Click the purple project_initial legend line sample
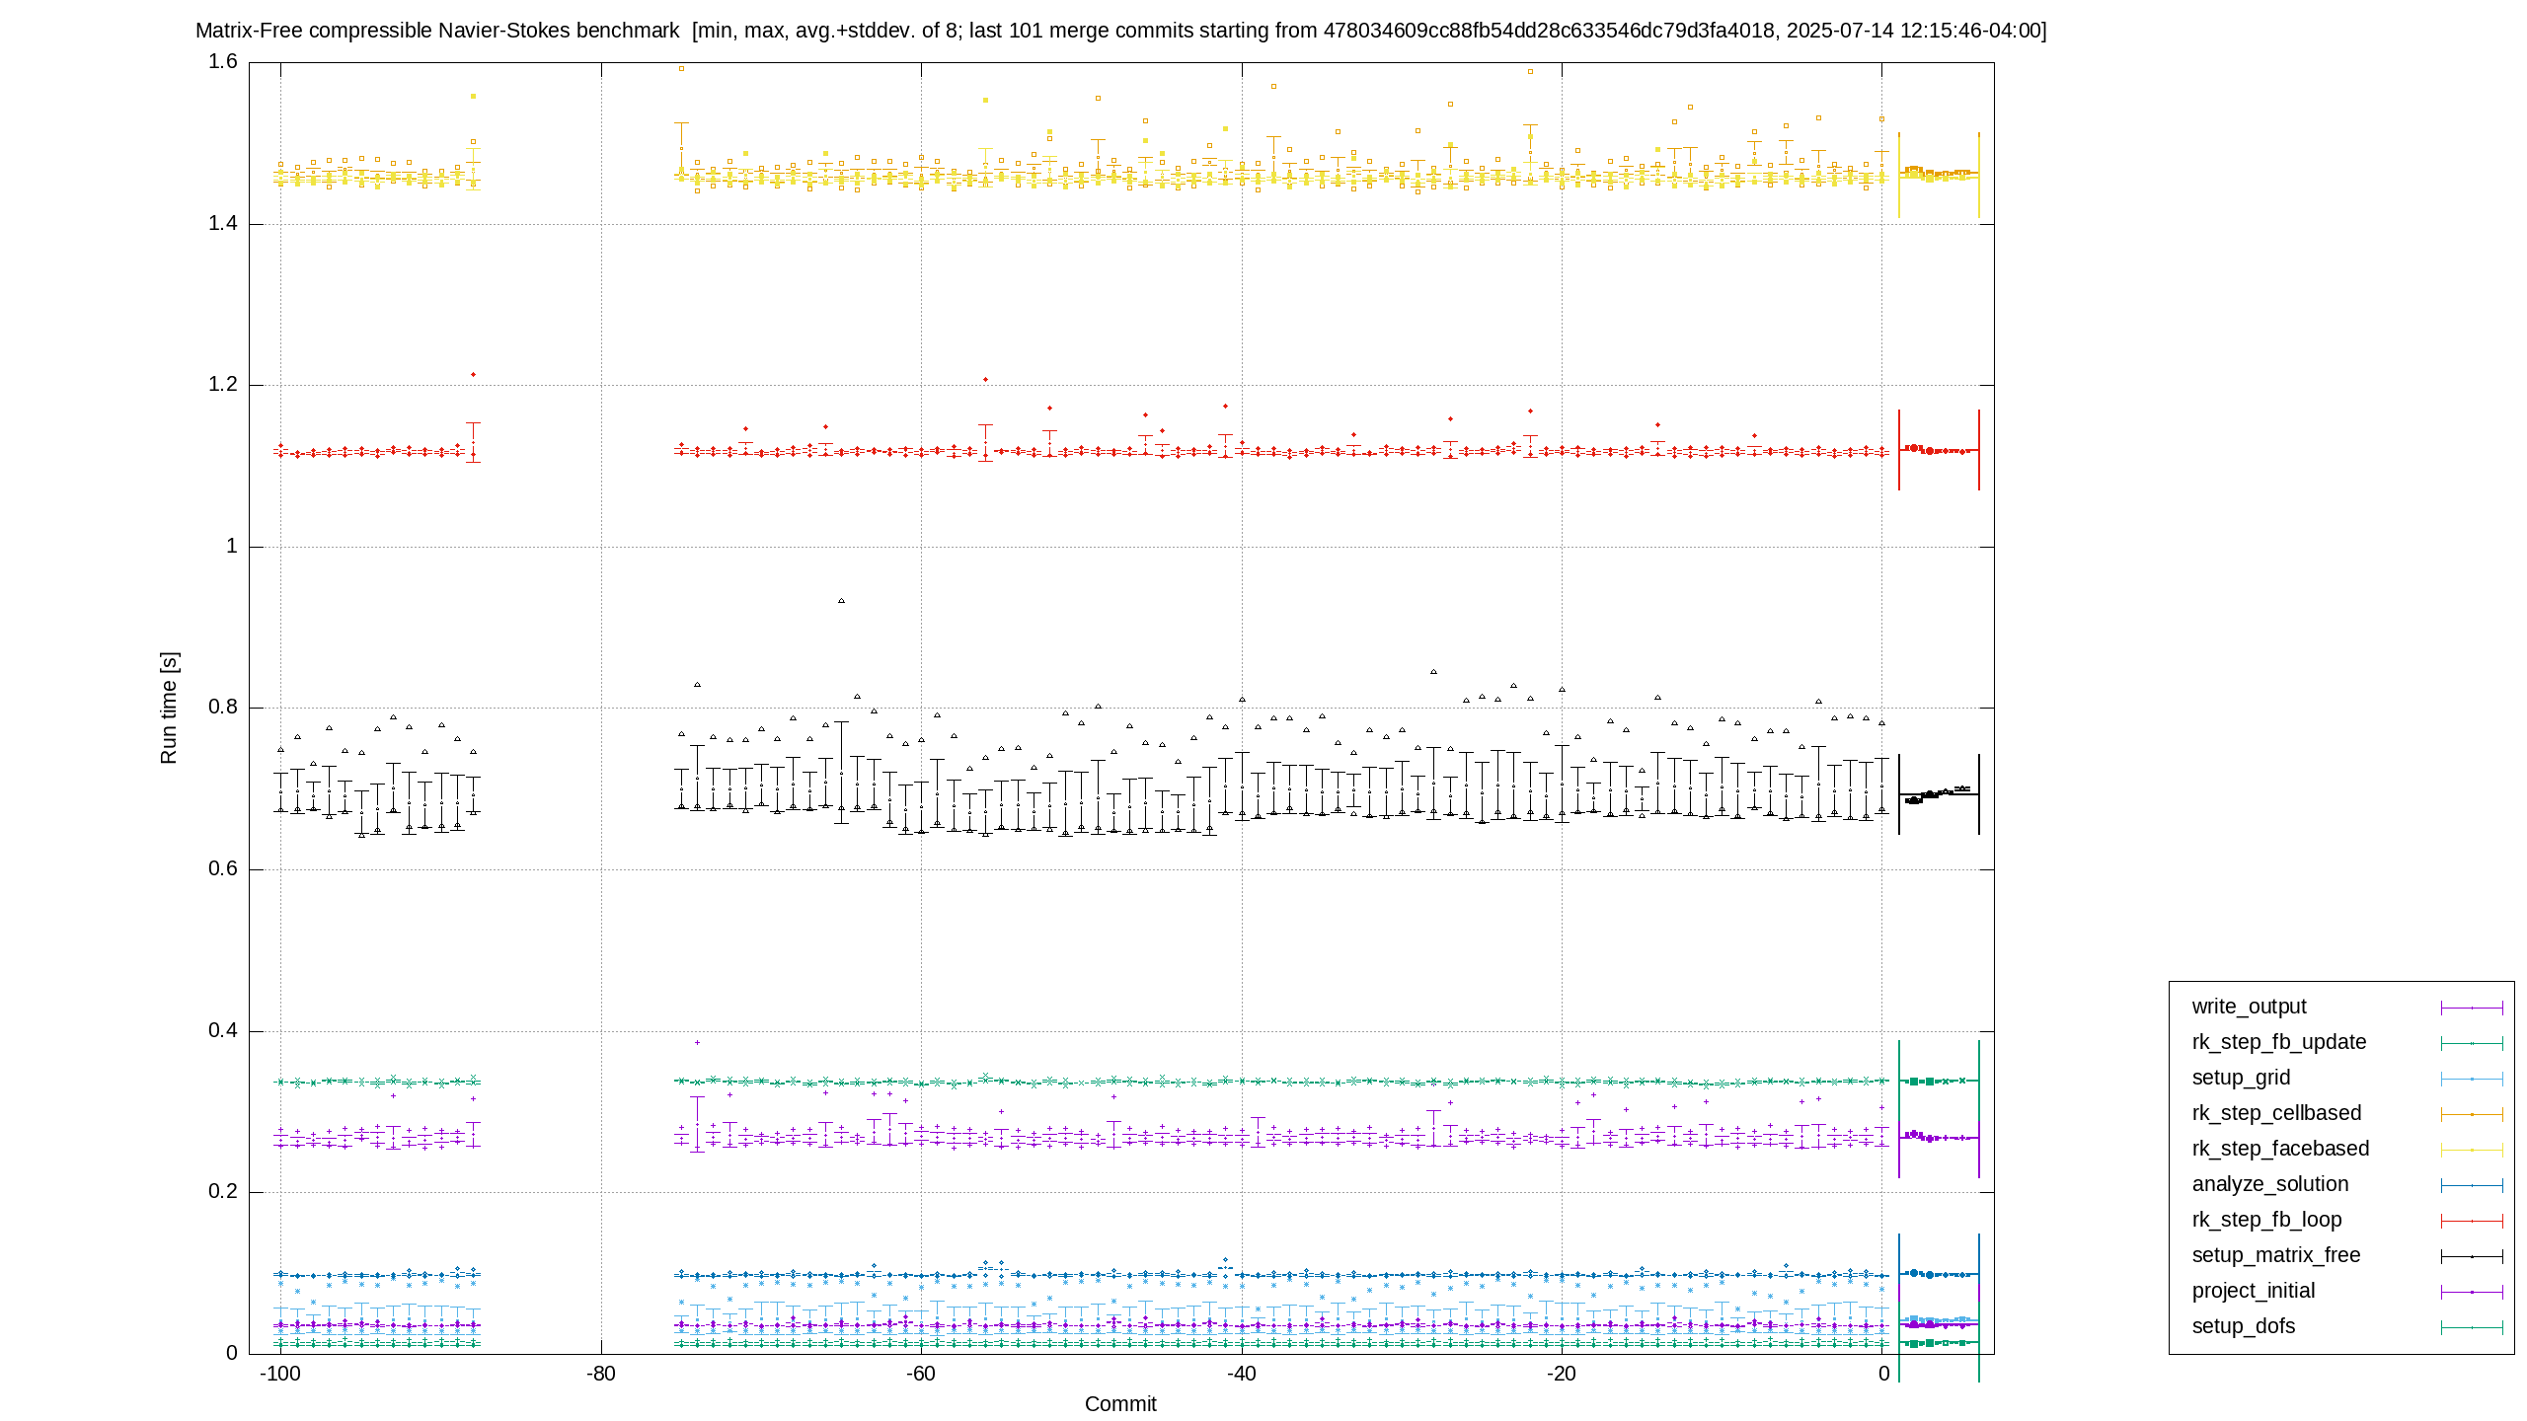Viewport: 2527px width, 1421px height. 2472,1292
